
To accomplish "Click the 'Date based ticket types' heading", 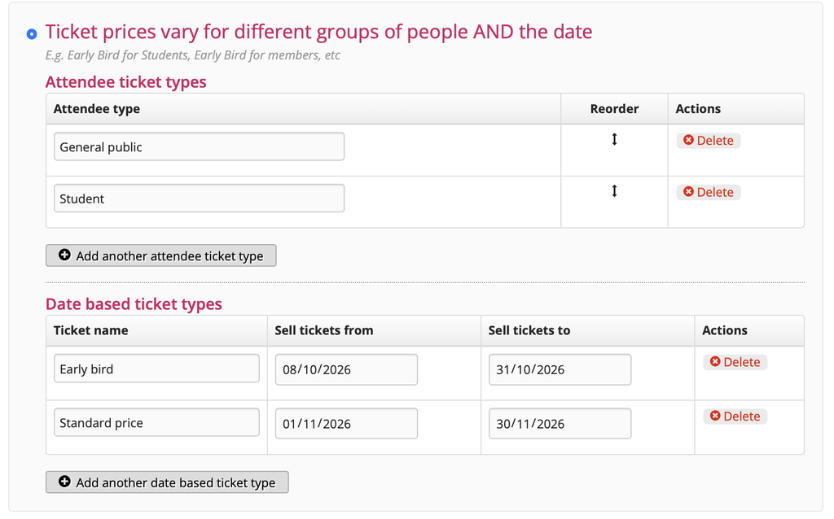I will click(x=134, y=304).
